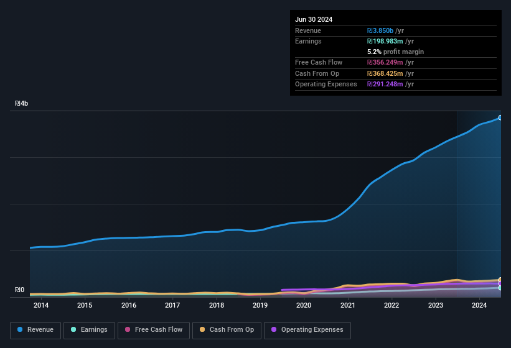Click the ₪291.248m operating expenses value

coord(385,85)
